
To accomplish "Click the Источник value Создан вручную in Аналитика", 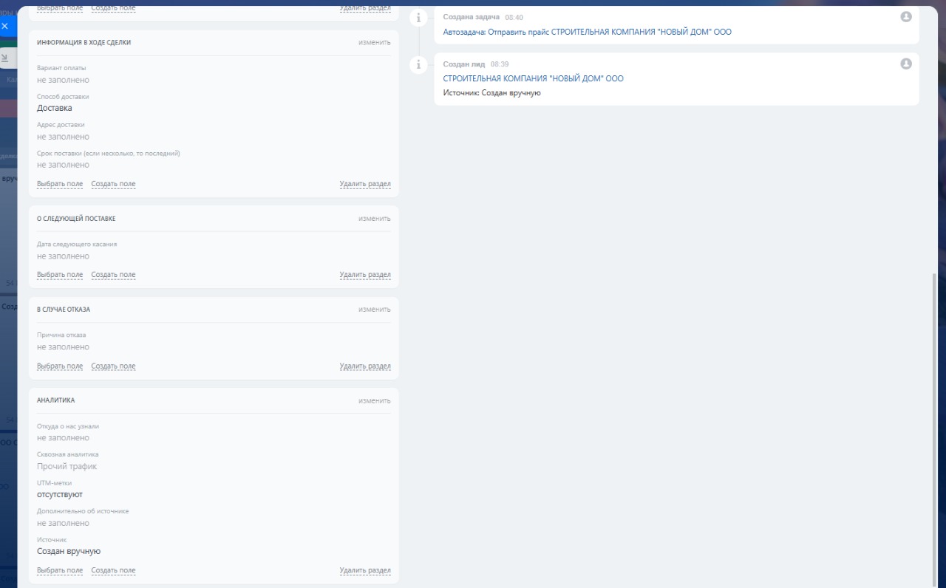I will click(x=69, y=551).
